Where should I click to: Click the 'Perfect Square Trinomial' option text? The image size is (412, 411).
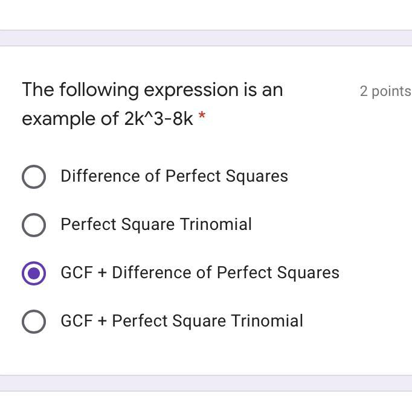coord(156,225)
